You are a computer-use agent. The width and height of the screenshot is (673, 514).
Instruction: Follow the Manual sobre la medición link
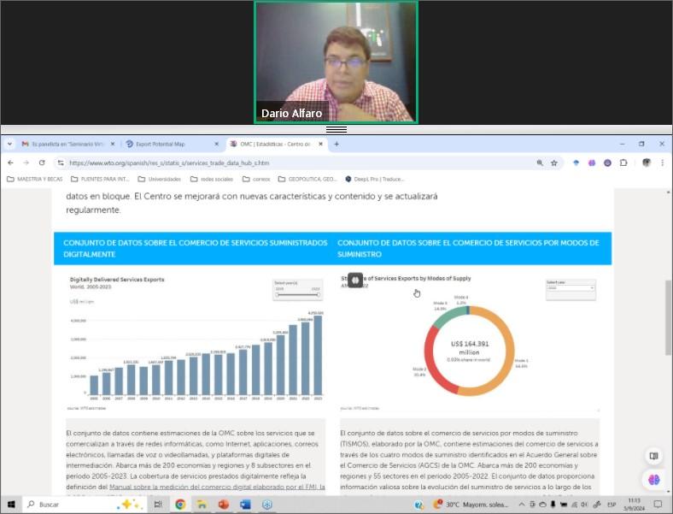coord(213,486)
